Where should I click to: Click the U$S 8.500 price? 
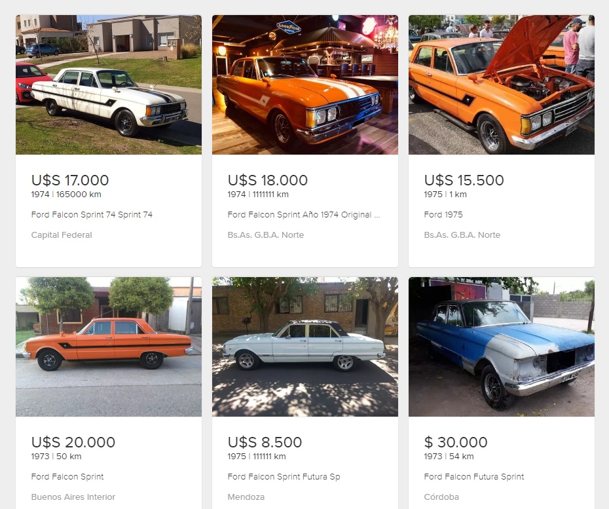[x=265, y=442]
